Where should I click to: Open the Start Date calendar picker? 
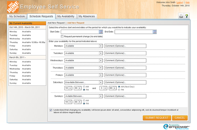click(101, 32)
